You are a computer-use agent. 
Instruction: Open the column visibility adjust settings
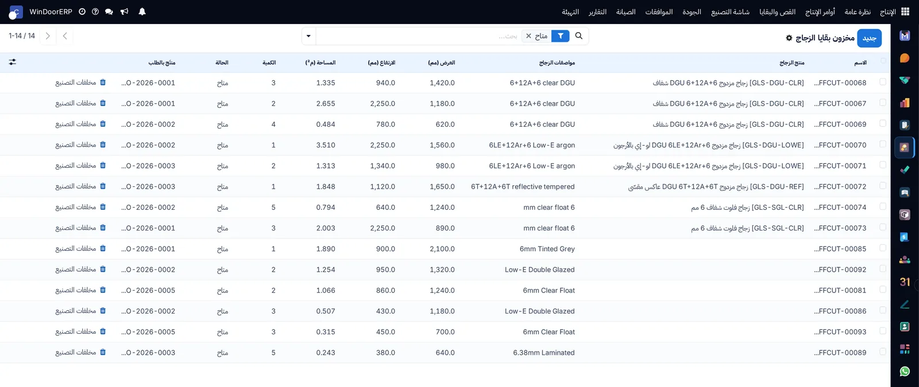coord(13,62)
